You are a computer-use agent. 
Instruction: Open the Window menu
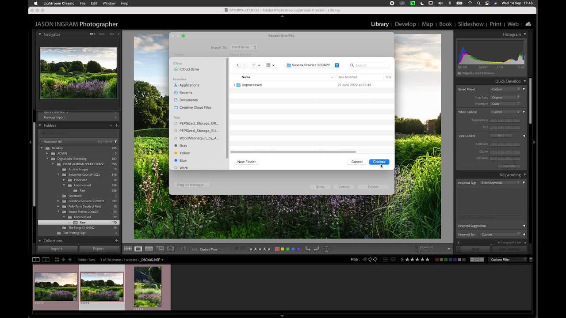[109, 3]
